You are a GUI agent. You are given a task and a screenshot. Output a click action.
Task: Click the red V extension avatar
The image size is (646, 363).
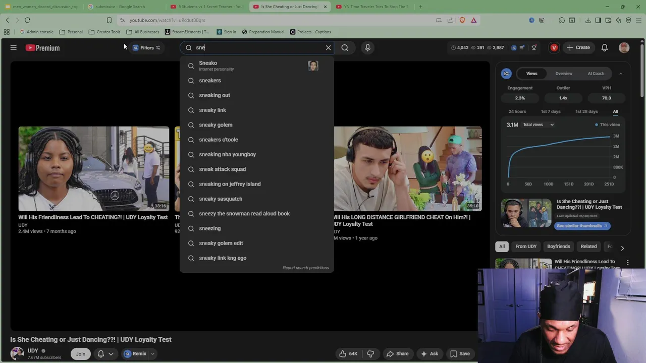pos(554,47)
